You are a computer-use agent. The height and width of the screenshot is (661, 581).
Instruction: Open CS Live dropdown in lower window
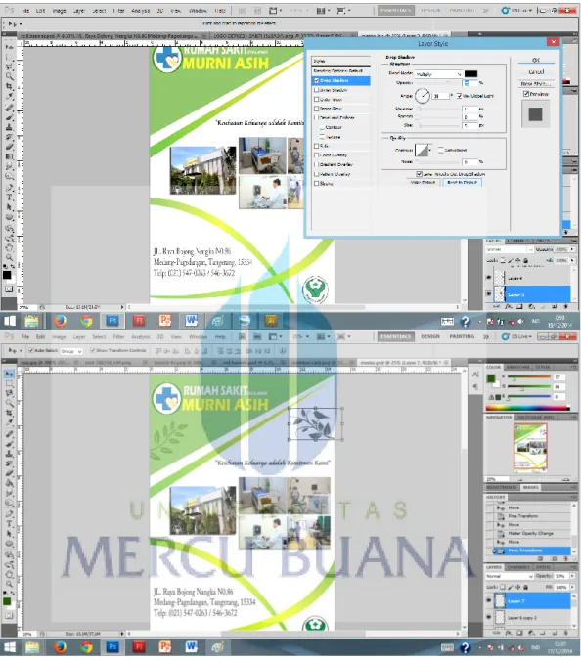[x=516, y=336]
